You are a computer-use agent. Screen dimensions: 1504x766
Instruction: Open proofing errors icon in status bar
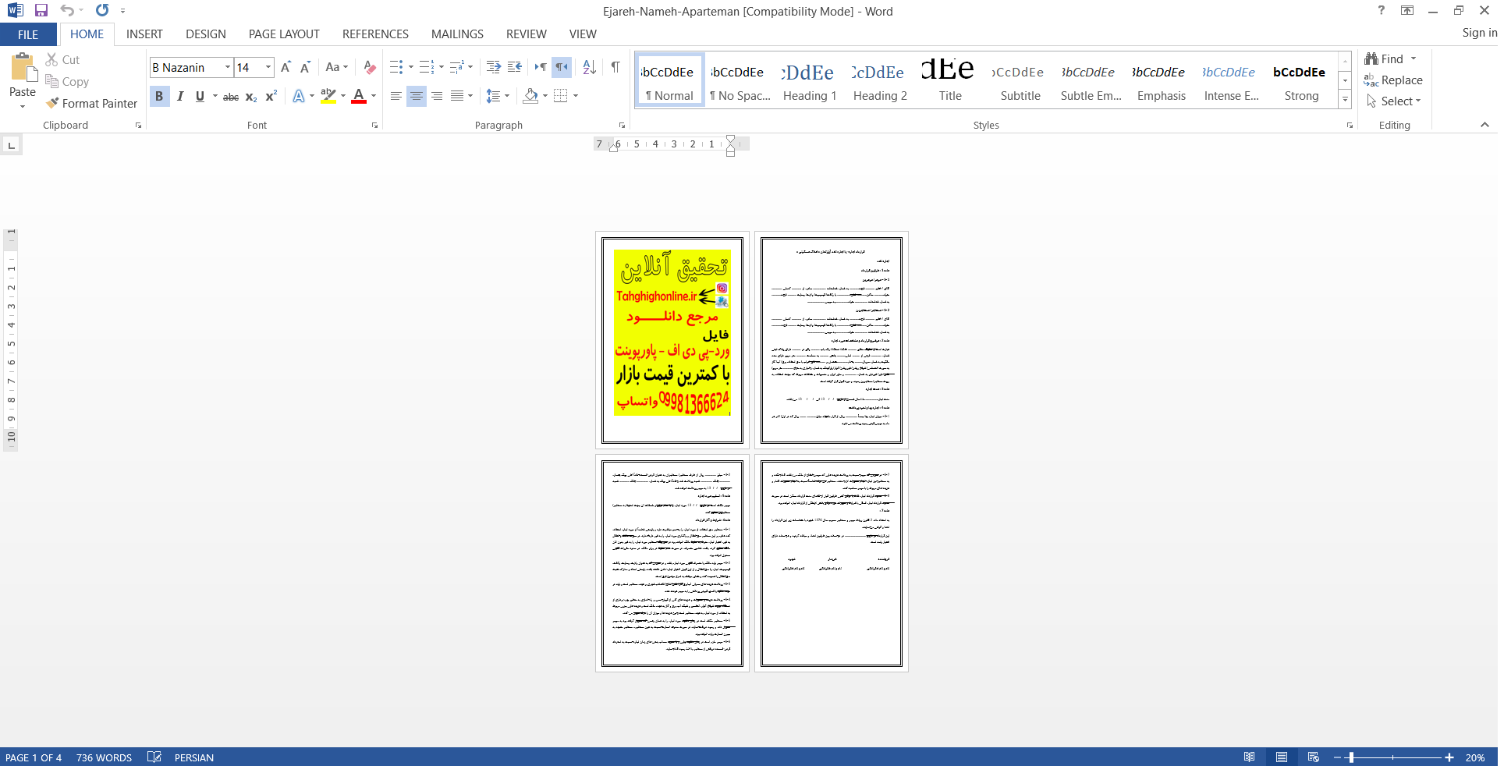(154, 757)
